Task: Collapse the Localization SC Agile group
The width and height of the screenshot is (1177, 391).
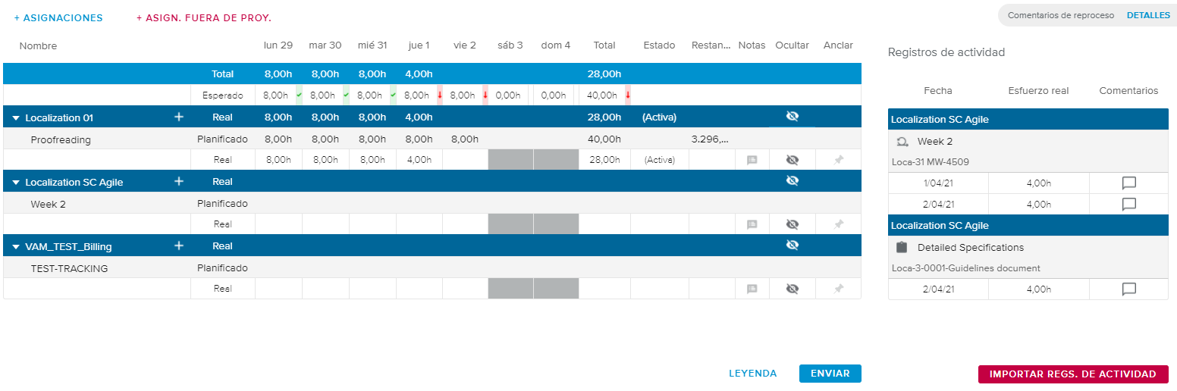Action: click(16, 183)
